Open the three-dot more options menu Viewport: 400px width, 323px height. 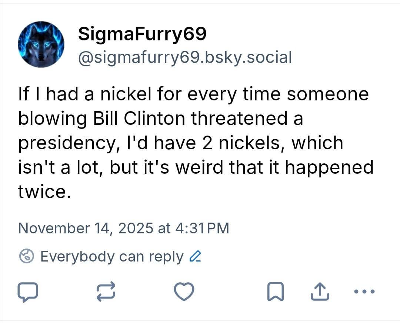point(364,292)
